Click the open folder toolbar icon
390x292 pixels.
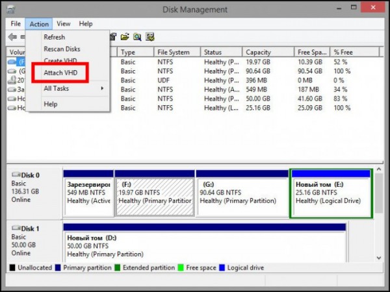tap(125, 37)
